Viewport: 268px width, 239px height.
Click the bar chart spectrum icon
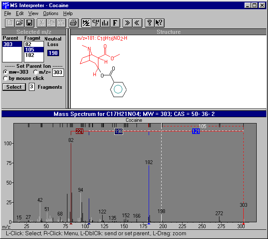(105, 23)
